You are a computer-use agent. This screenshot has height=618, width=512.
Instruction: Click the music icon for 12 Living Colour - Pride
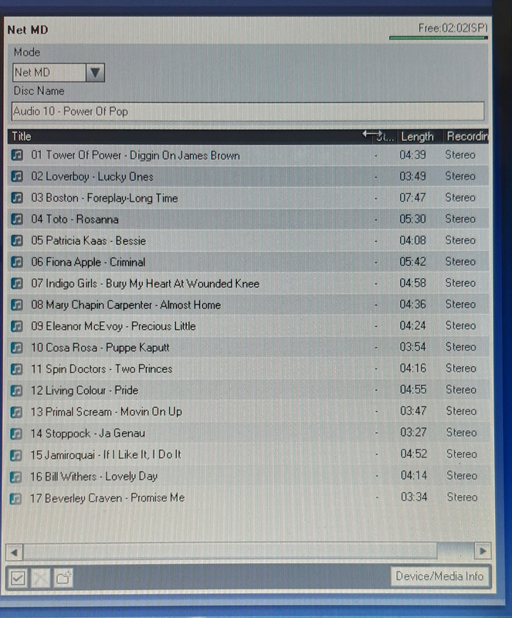click(x=16, y=390)
